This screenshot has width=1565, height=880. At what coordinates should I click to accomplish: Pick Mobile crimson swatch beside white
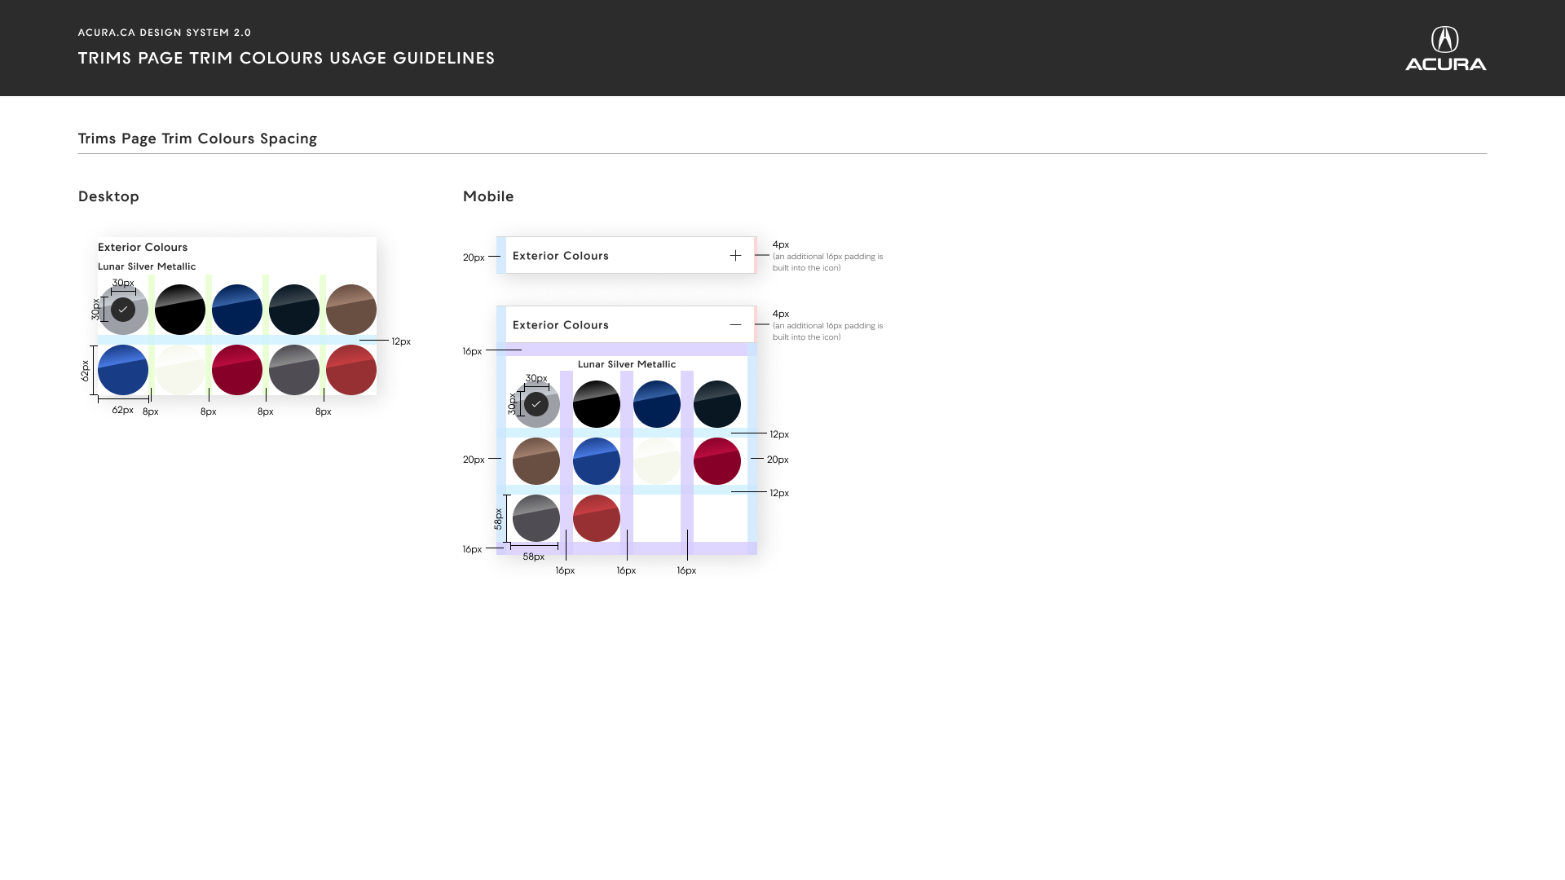point(717,461)
